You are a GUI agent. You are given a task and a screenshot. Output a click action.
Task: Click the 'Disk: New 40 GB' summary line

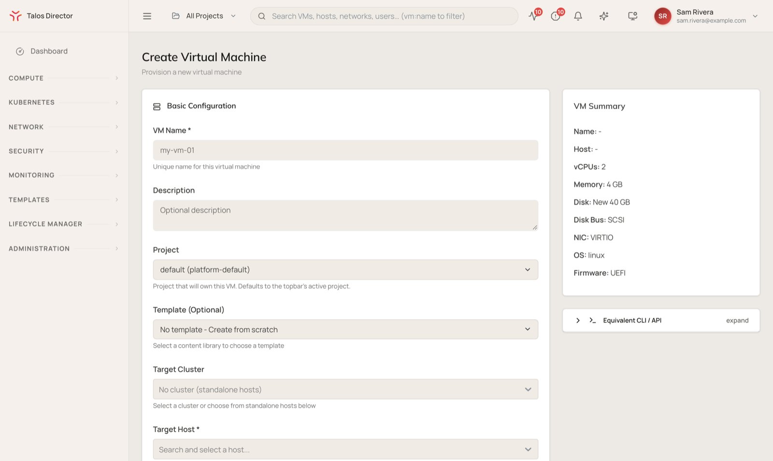(x=602, y=202)
